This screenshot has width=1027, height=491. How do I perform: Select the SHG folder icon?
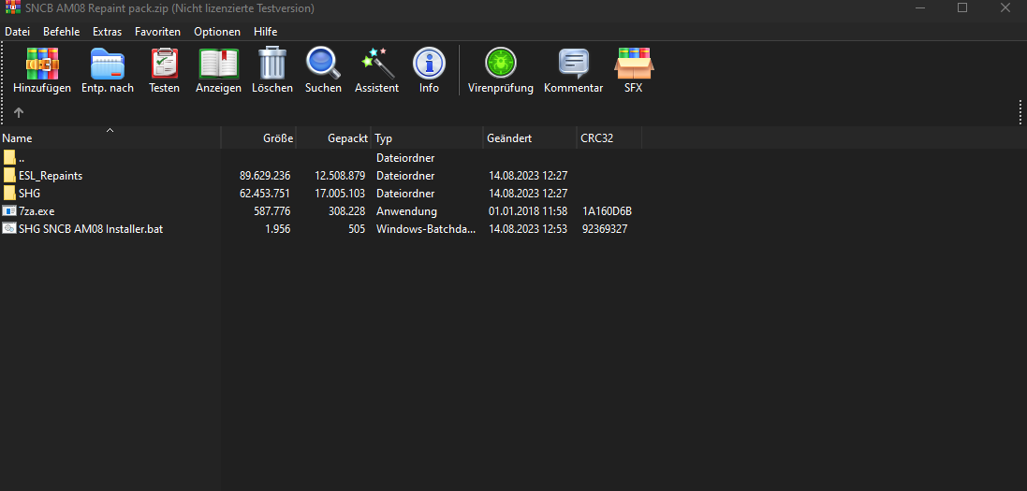pyautogui.click(x=9, y=193)
